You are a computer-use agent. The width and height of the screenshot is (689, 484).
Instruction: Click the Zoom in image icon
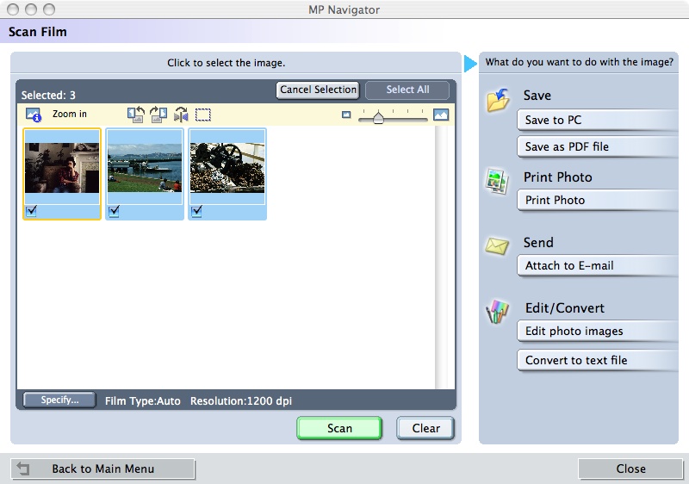[x=34, y=115]
